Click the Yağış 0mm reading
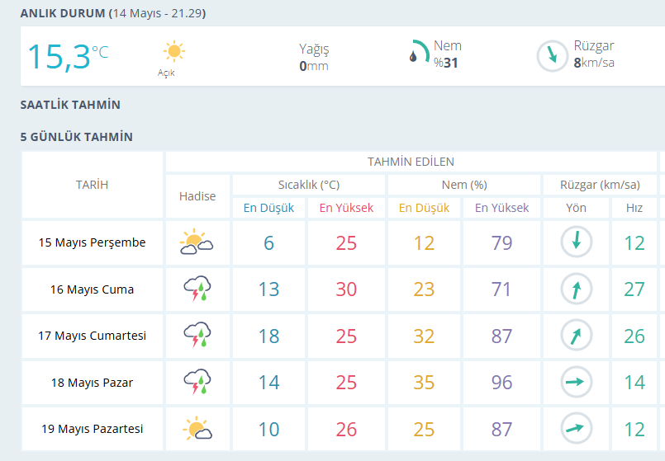Viewport: 665px width, 461px height. point(314,57)
